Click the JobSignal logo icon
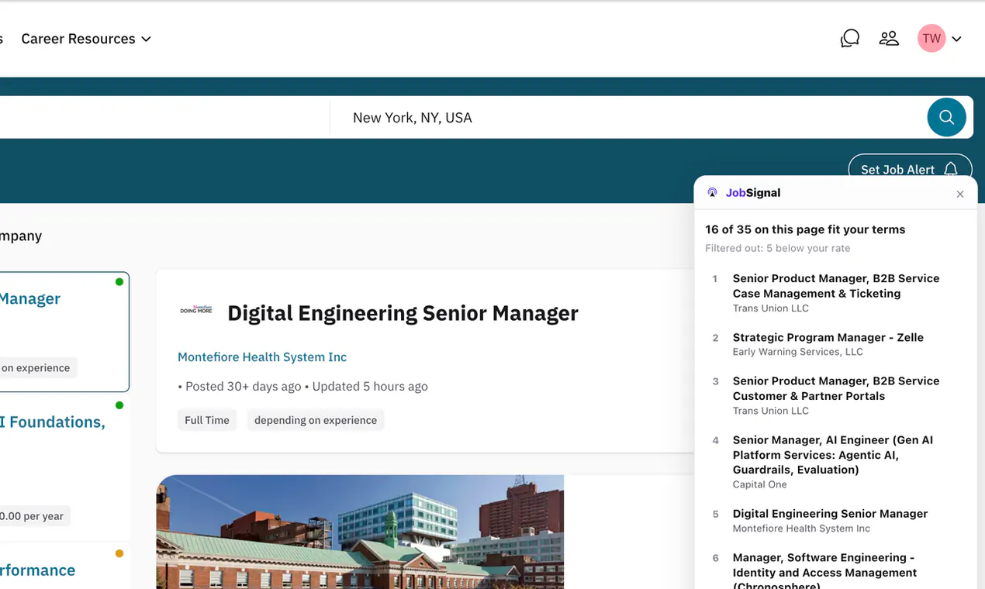The image size is (985, 589). (x=712, y=193)
